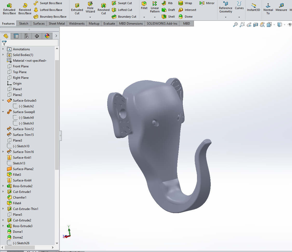Click the Mirror feature button
Screen dimensions: 292x252
click(207, 3)
